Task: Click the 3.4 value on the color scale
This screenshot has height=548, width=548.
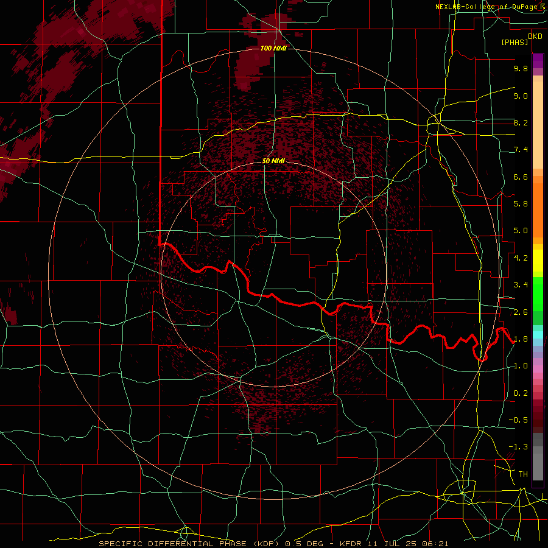Action: (x=521, y=285)
